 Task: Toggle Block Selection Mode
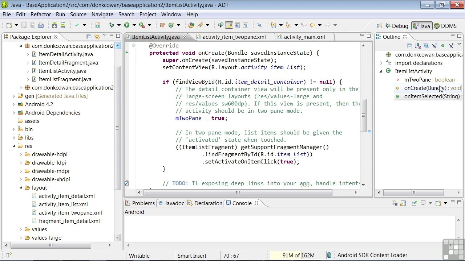(x=237, y=25)
